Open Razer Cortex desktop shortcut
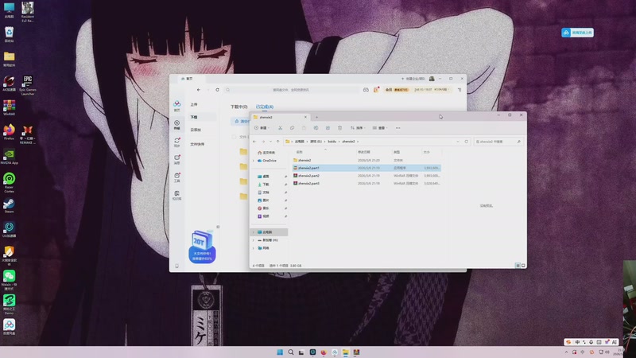 click(x=9, y=183)
